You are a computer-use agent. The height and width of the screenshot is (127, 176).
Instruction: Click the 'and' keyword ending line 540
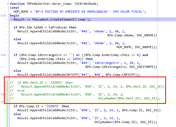pyautogui.click(x=145, y=55)
